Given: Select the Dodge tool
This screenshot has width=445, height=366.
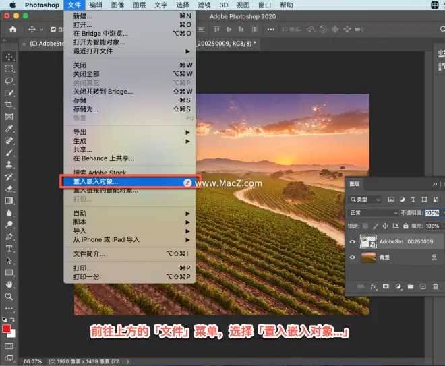Looking at the screenshot, I should 9,224.
